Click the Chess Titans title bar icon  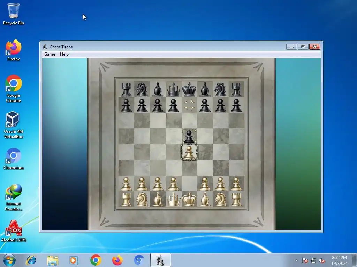[x=45, y=47]
